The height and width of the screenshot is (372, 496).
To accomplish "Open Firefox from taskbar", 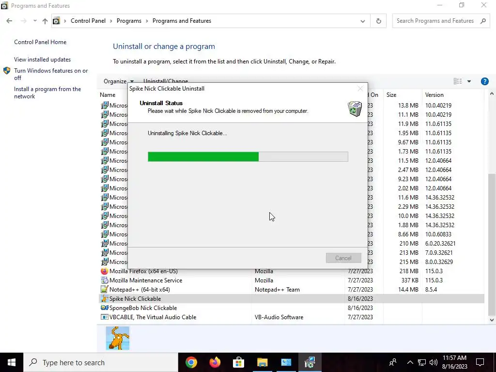I will tap(215, 362).
